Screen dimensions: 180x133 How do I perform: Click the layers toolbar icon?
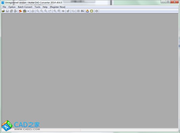(x=73, y=11)
